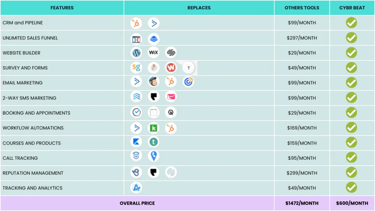
Task: Click the '$600/MONTH' overall price cell
Action: tap(352, 203)
